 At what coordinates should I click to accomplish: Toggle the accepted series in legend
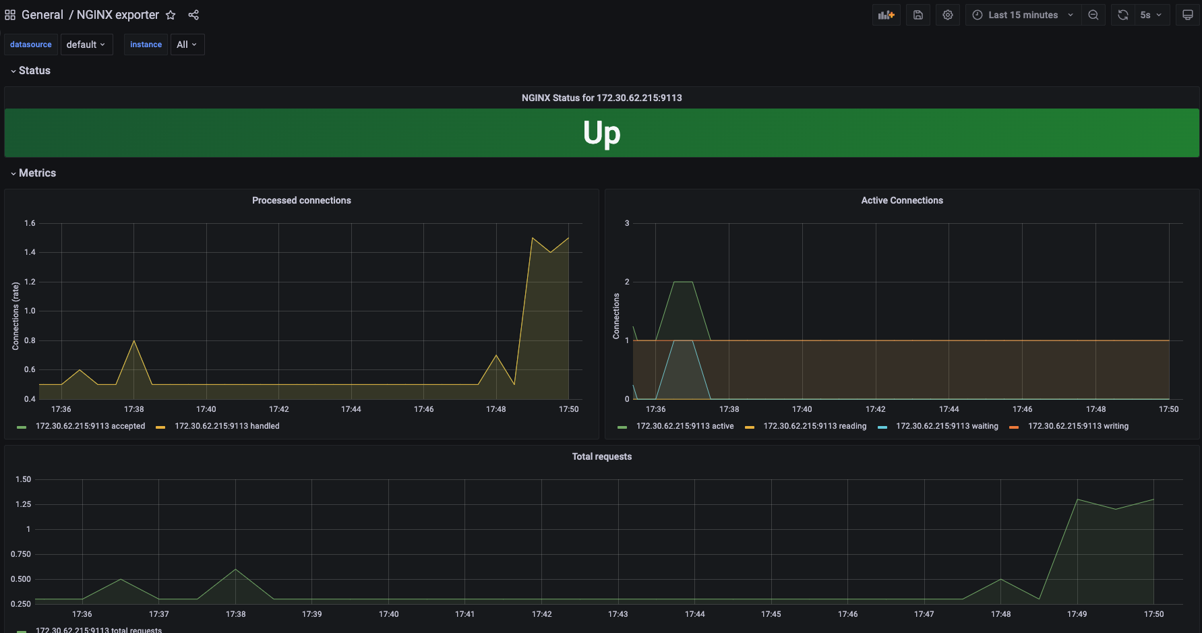click(90, 426)
